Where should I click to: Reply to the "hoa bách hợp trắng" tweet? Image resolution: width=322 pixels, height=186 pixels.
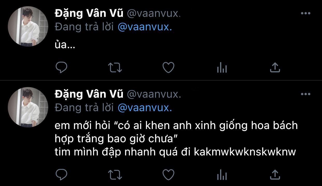point(61,174)
